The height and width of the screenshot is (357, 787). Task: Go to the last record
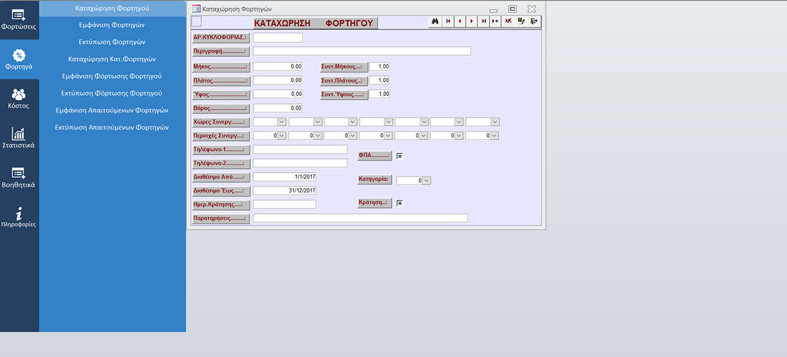click(484, 21)
